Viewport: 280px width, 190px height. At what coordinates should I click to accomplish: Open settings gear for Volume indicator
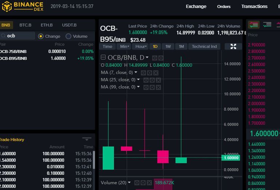pos(143,183)
